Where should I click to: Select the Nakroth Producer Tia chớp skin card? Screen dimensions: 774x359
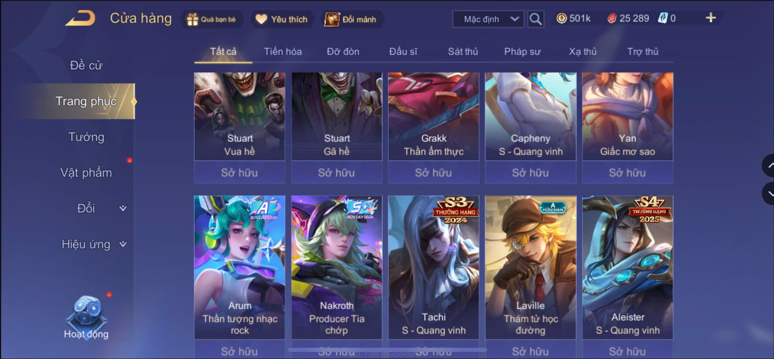[337, 267]
